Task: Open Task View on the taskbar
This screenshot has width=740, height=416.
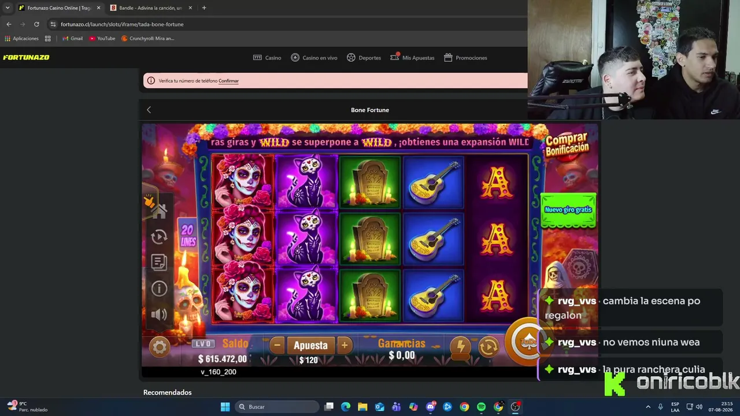Action: point(329,407)
